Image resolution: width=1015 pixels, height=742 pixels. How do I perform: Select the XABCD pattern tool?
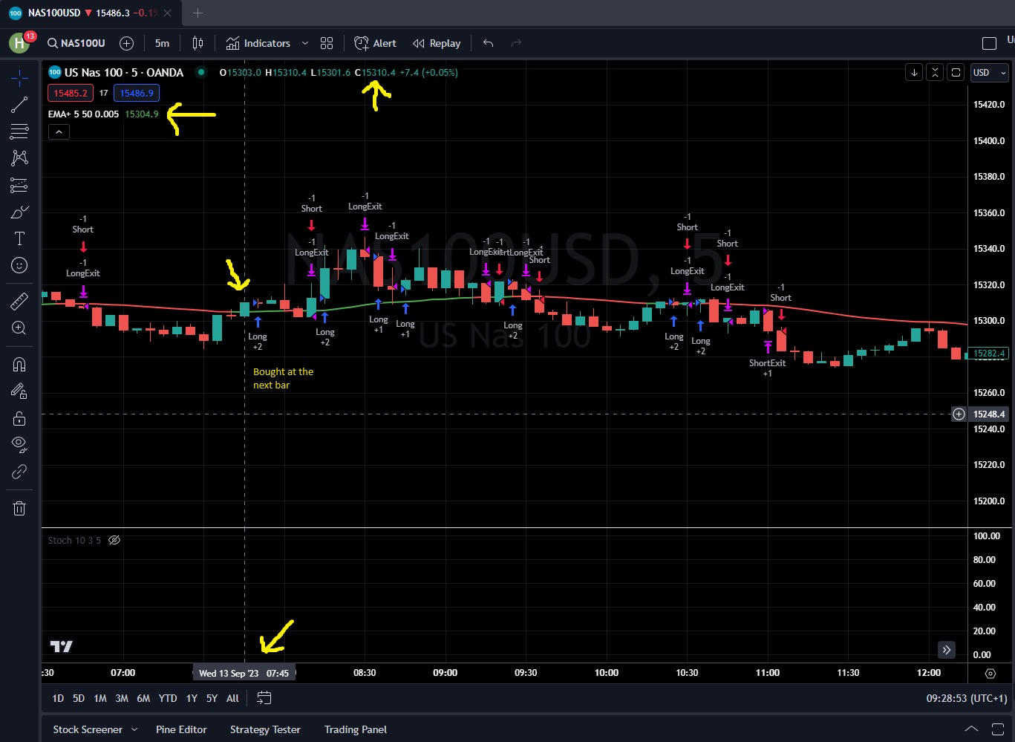click(20, 158)
